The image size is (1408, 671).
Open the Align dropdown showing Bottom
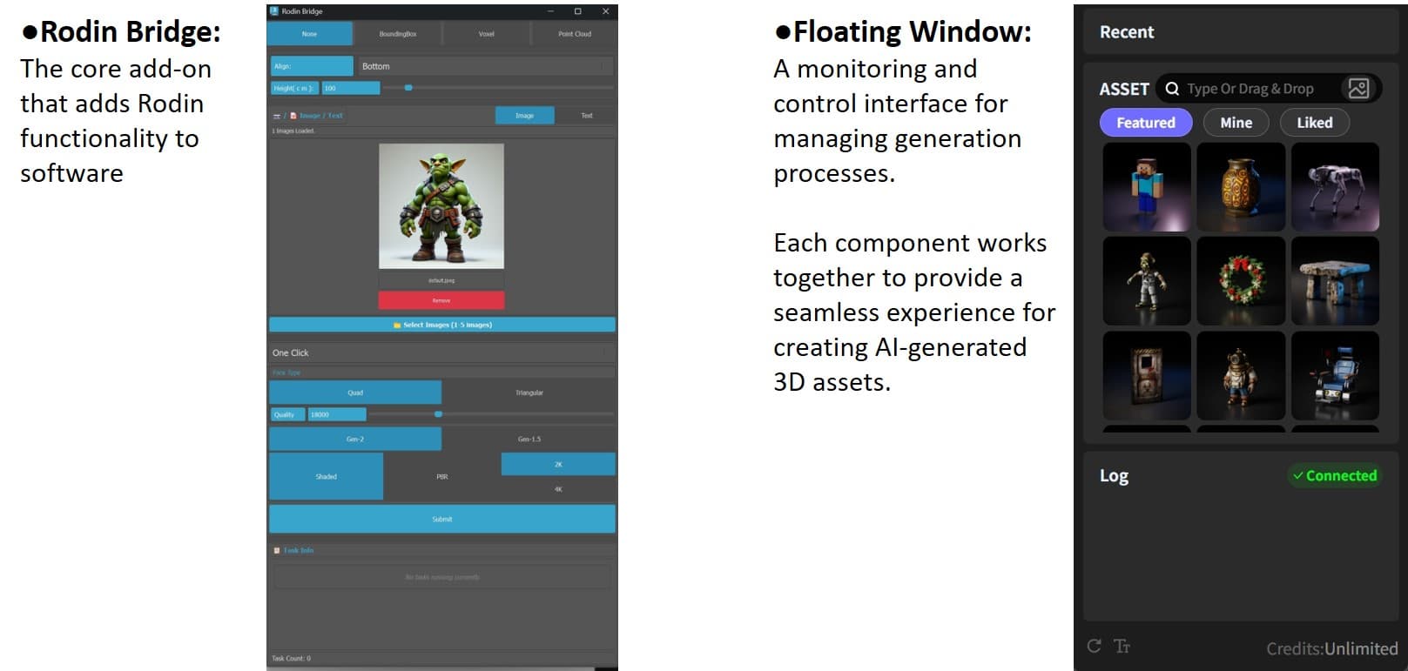point(485,66)
